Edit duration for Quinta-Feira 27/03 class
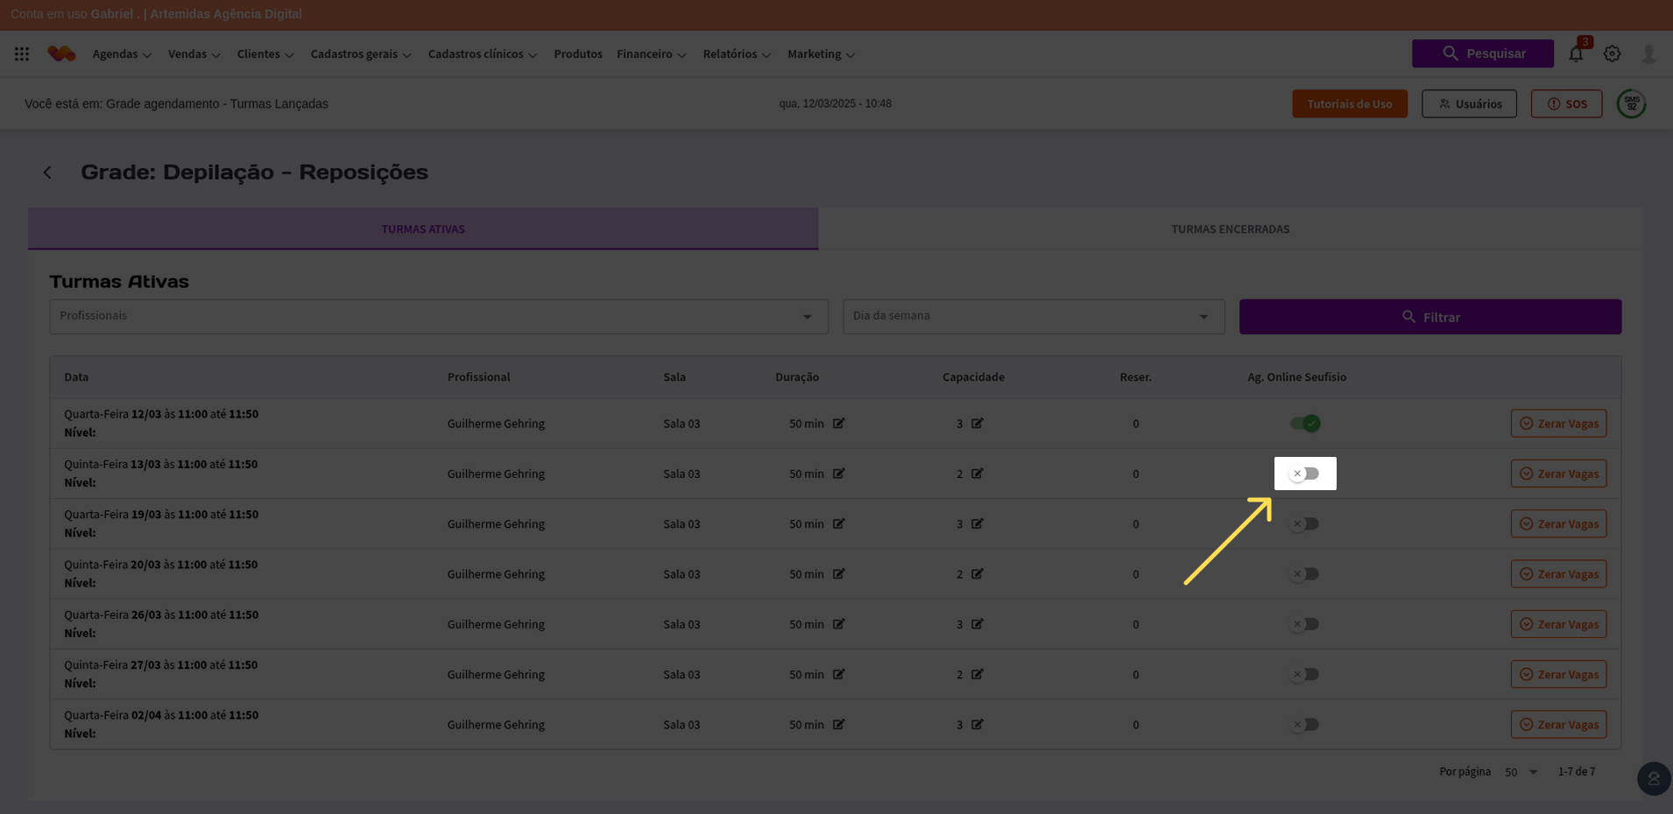This screenshot has height=814, width=1673. coord(838,675)
